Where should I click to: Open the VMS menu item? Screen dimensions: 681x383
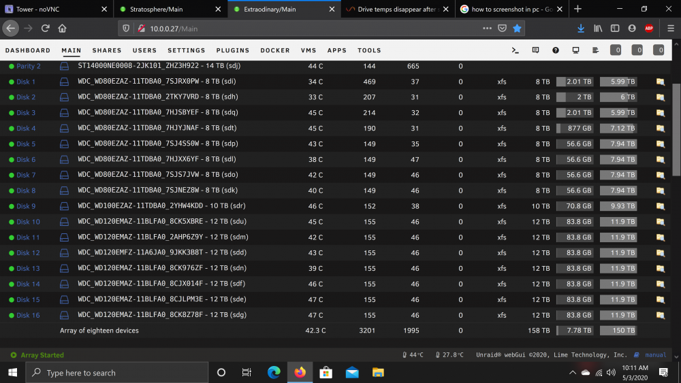308,50
